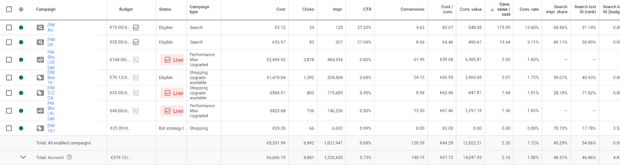Click the Bid strategy status on last campaign
Image resolution: width=620 pixels, height=165 pixels.
171,128
